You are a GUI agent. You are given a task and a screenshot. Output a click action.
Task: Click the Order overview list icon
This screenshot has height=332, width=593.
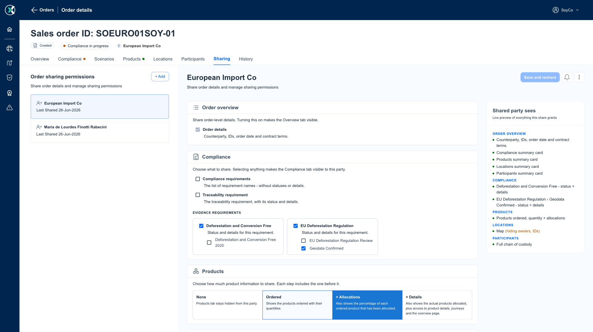tap(196, 108)
